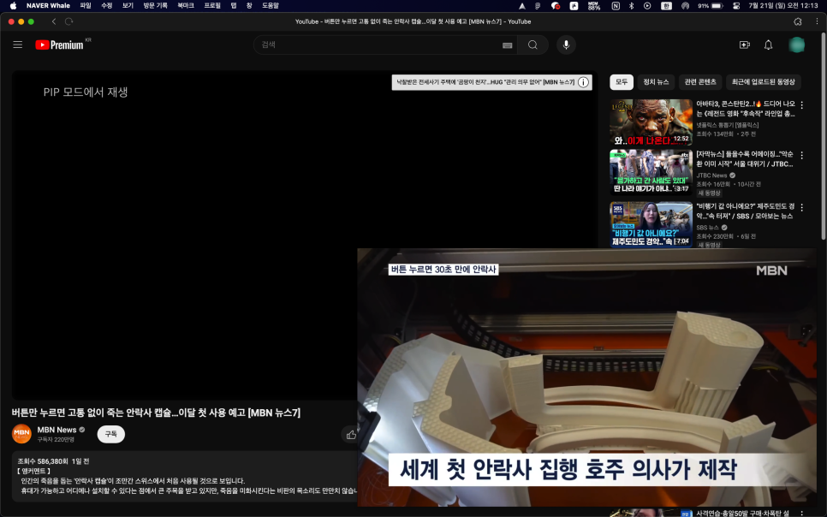Open the 비행기 값 아니에요 SBS video title

point(746,211)
